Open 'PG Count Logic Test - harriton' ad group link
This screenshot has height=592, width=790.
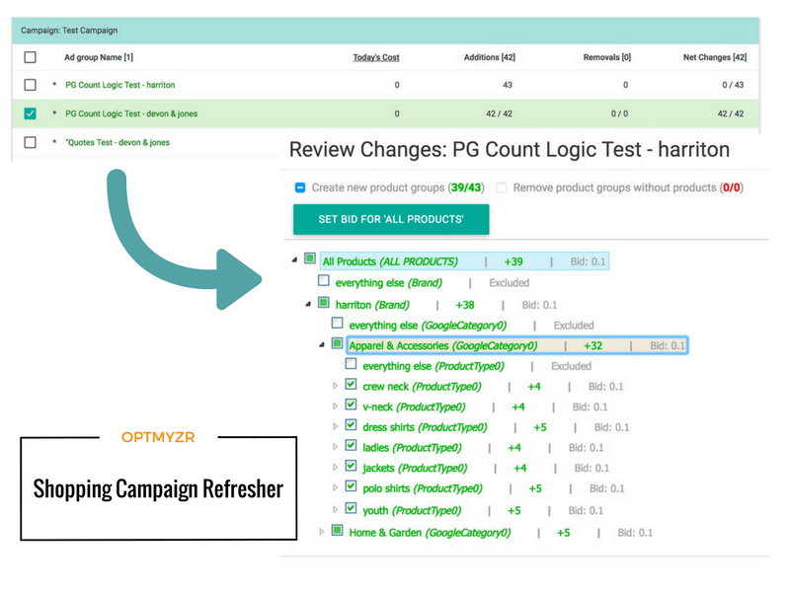[x=125, y=86]
